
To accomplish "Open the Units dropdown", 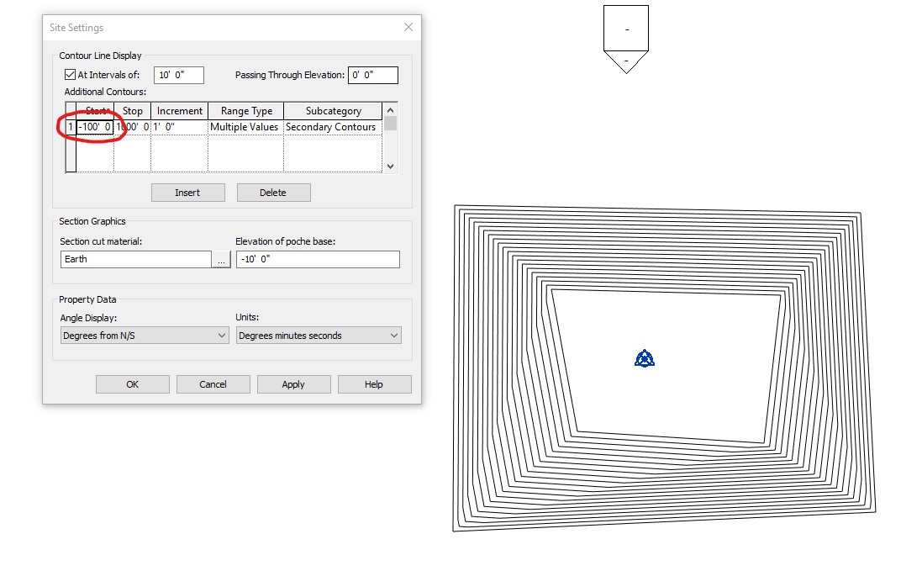I will [318, 335].
